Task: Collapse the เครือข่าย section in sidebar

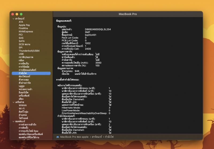Action: 13,102
